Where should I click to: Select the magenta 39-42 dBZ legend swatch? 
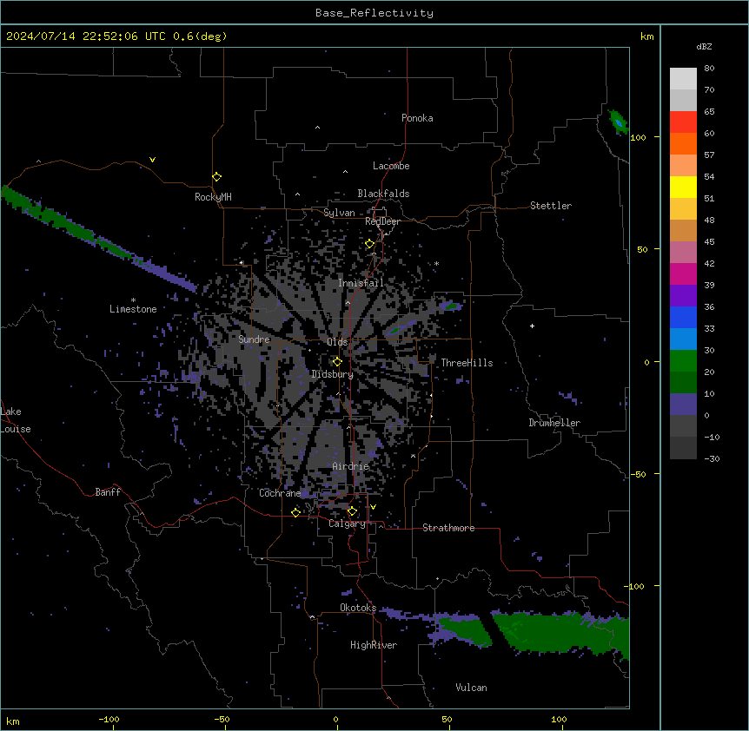coord(683,273)
